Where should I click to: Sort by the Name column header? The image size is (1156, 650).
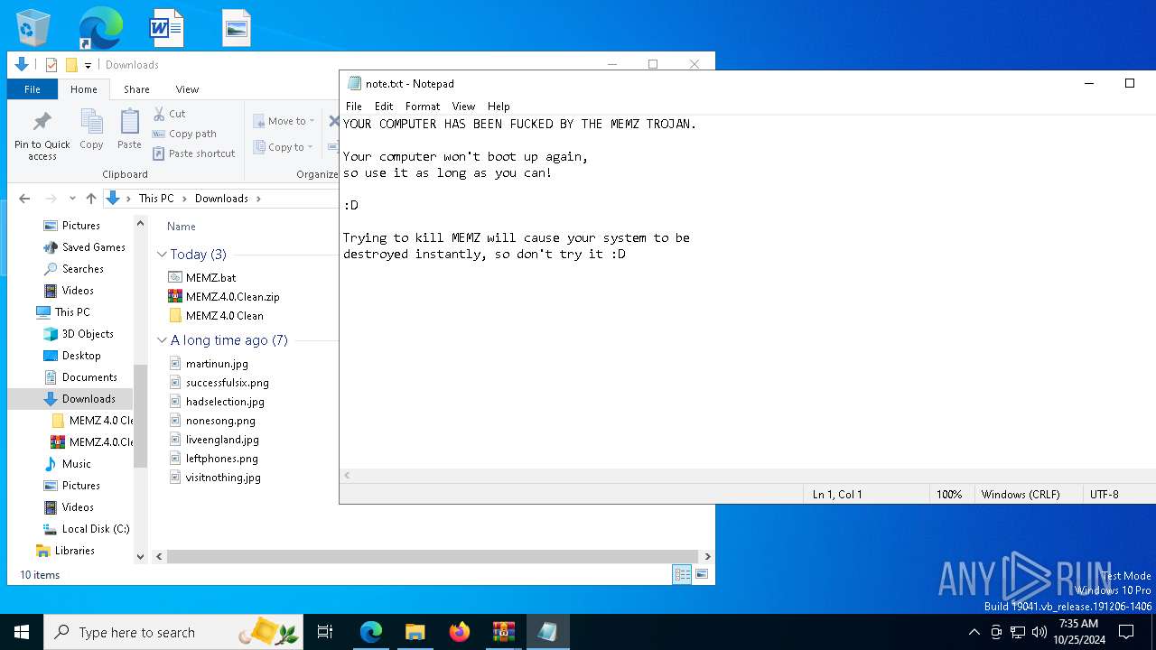coord(182,227)
